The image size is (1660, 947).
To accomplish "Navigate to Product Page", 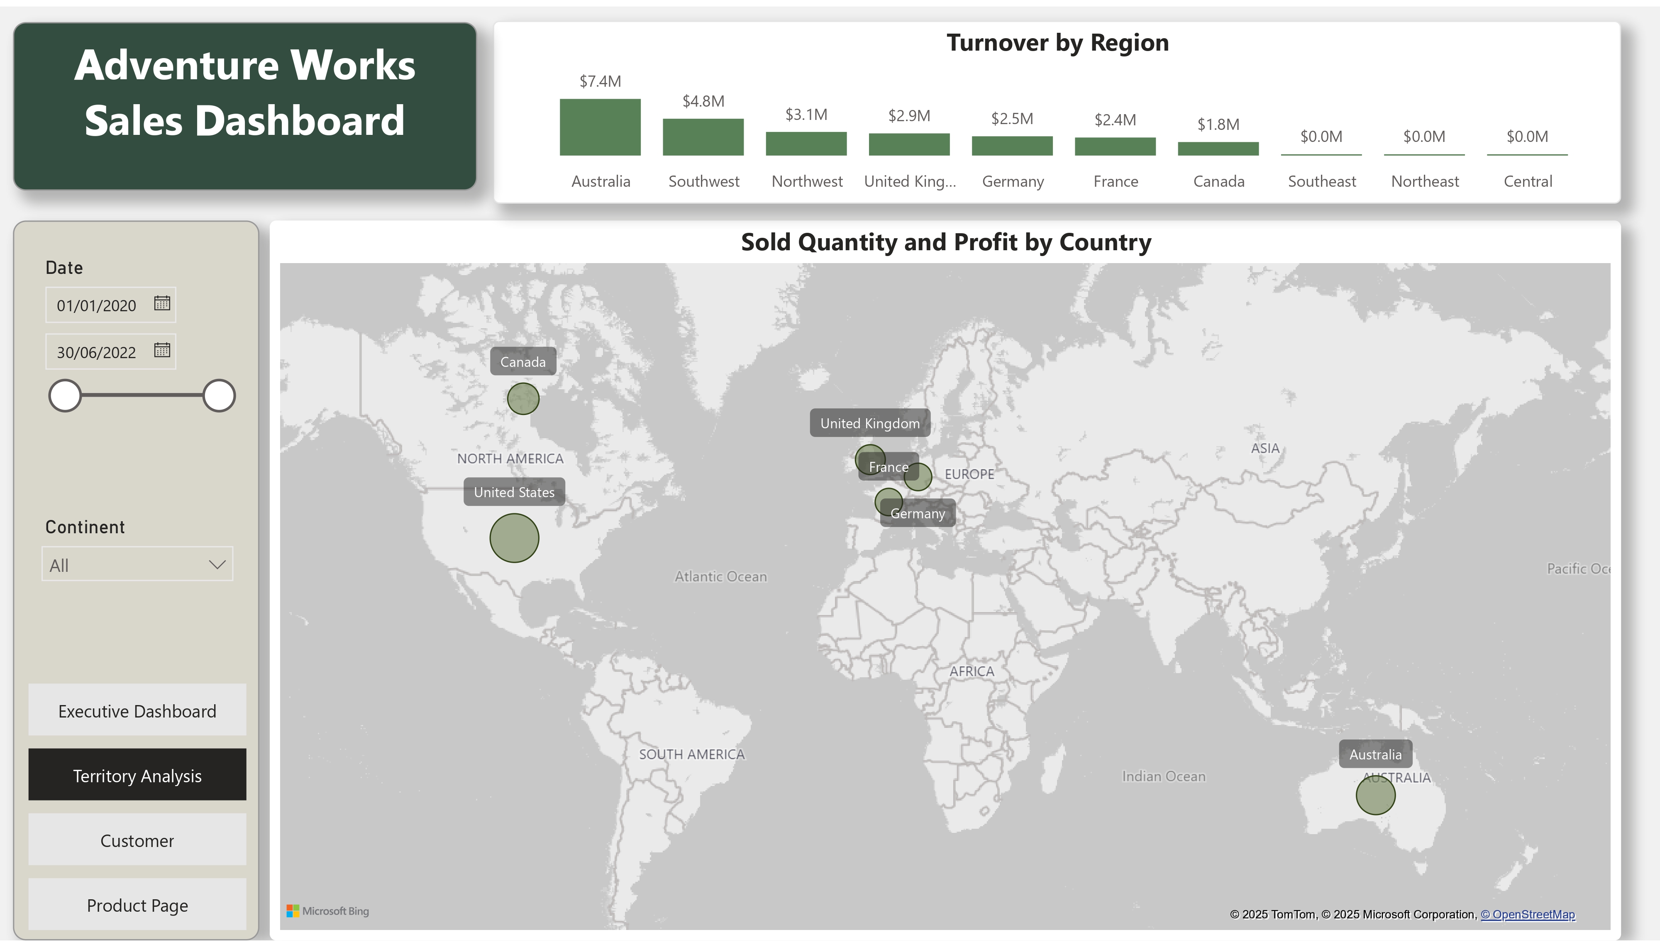I will click(137, 905).
